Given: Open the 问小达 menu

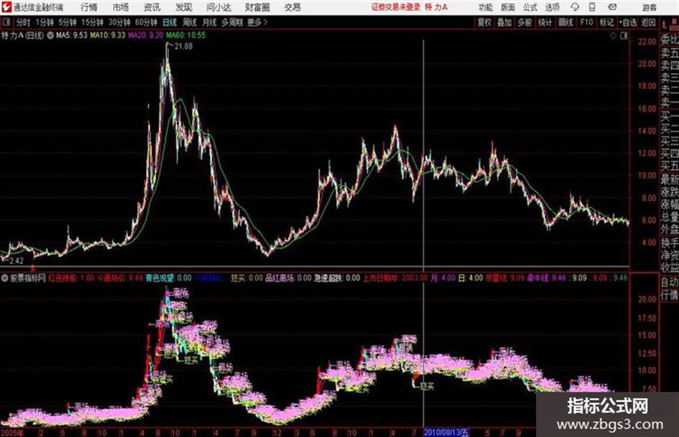Looking at the screenshot, I should click(218, 7).
